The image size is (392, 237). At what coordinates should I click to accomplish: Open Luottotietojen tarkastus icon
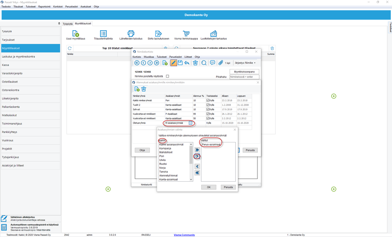click(x=213, y=33)
